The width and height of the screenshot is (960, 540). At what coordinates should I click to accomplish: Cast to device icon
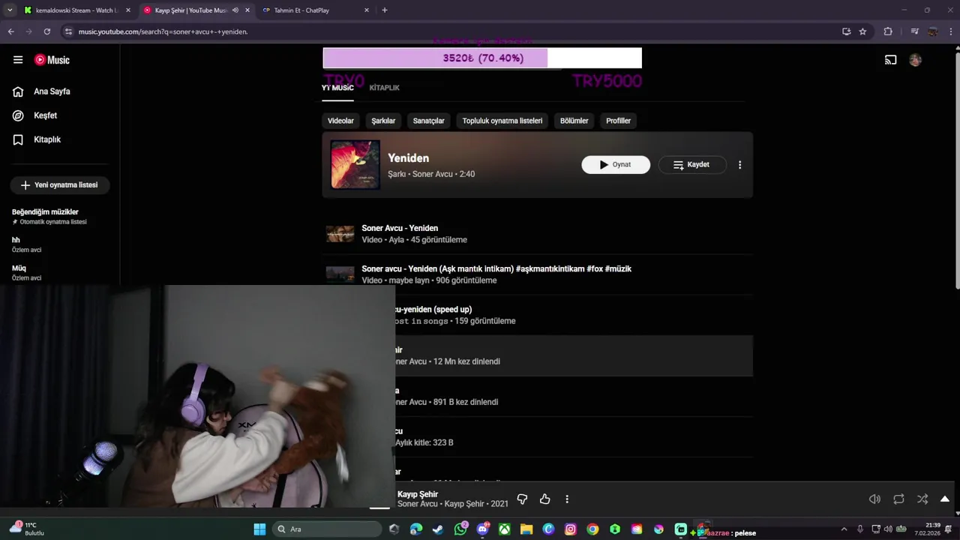pyautogui.click(x=891, y=60)
